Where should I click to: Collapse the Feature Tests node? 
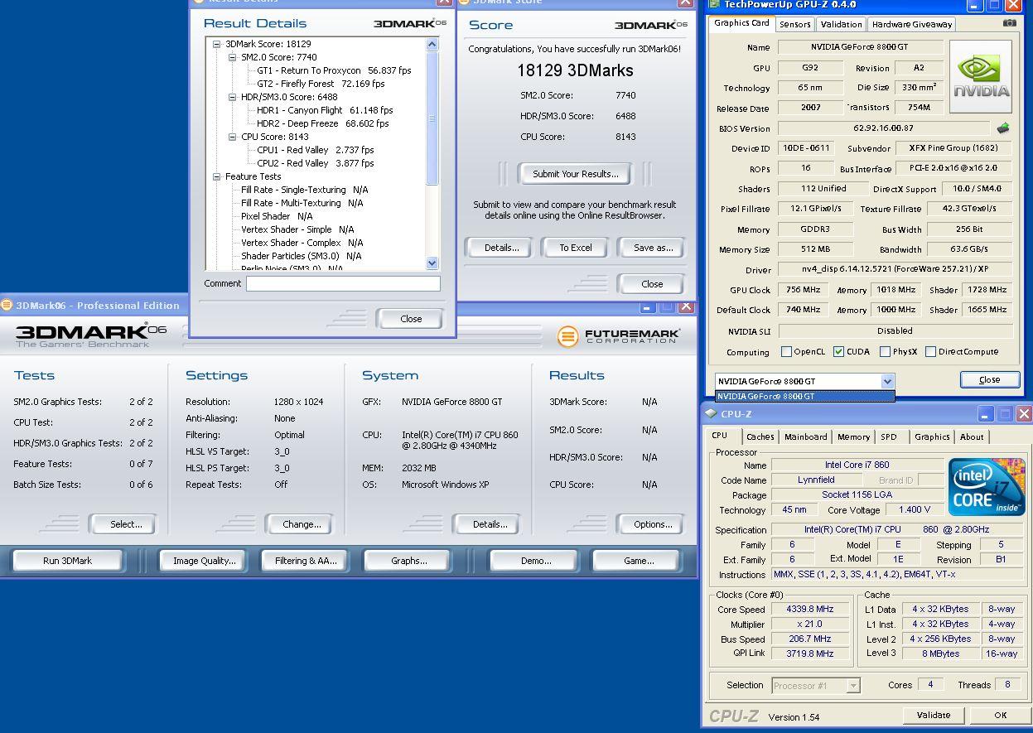click(216, 176)
